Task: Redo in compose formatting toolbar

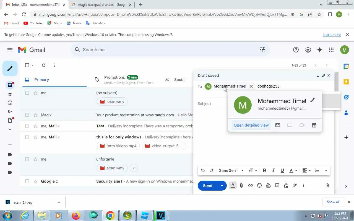Action: pyautogui.click(x=212, y=170)
